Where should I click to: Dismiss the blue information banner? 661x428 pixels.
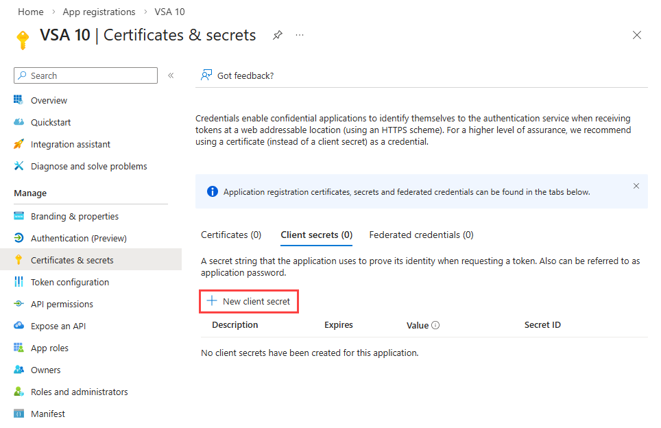point(636,186)
